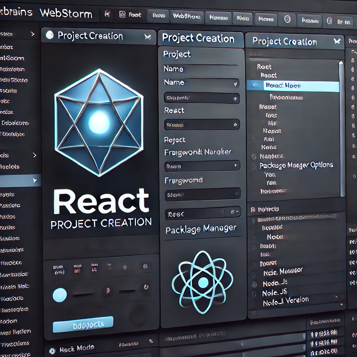Click the large hexagon React logo
Screen dimensions: 357x357
point(99,123)
